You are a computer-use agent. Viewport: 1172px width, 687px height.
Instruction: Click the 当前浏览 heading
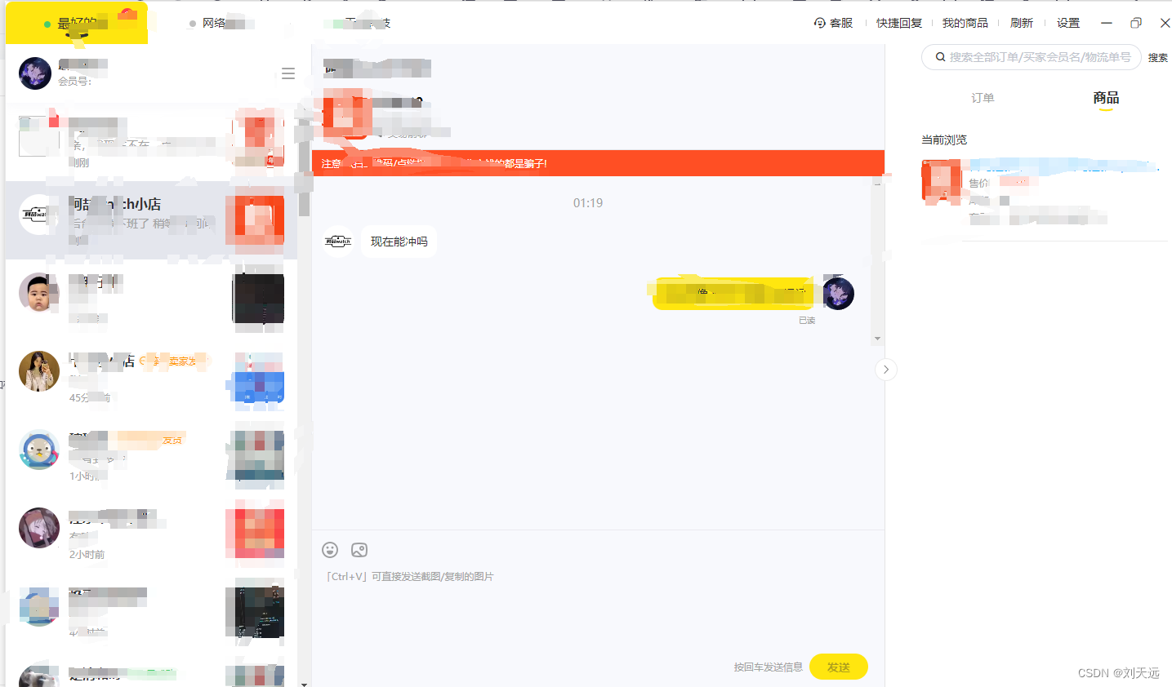click(x=944, y=140)
